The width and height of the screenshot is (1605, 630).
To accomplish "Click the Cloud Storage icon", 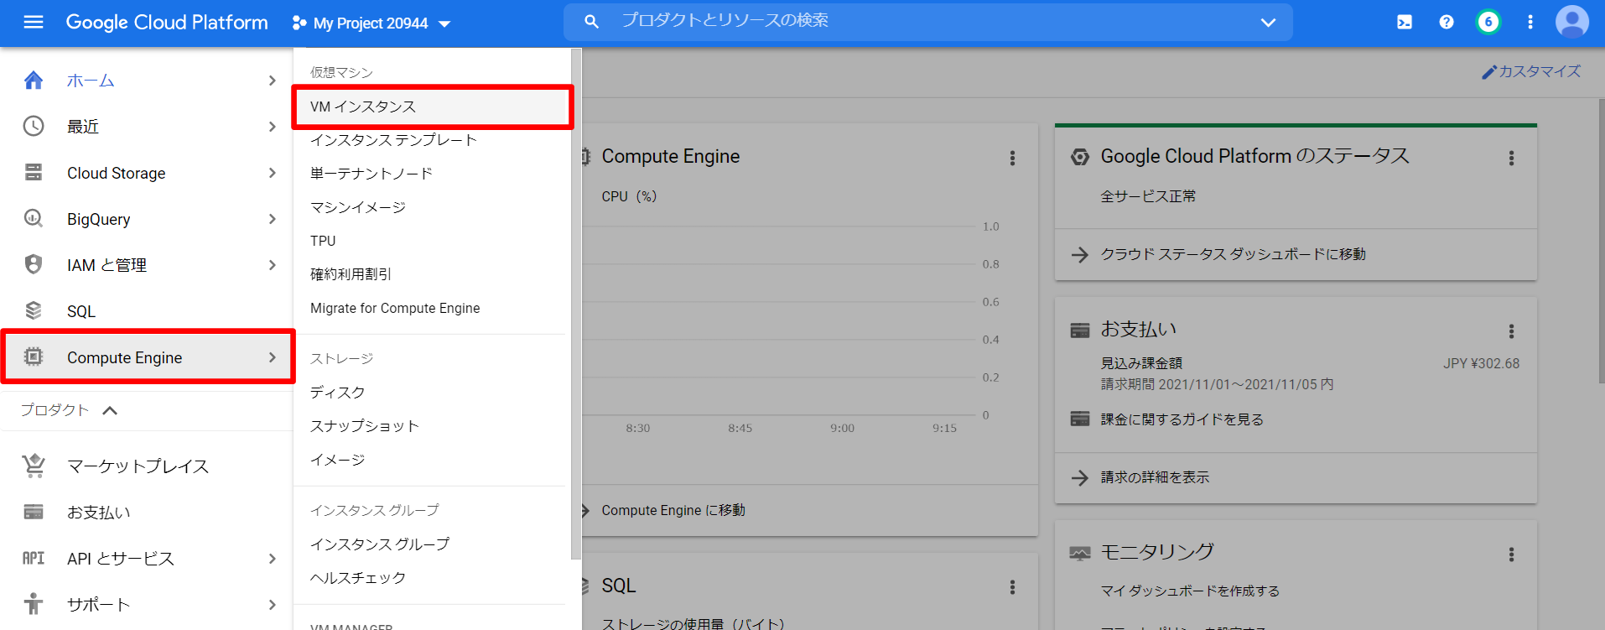I will (34, 173).
